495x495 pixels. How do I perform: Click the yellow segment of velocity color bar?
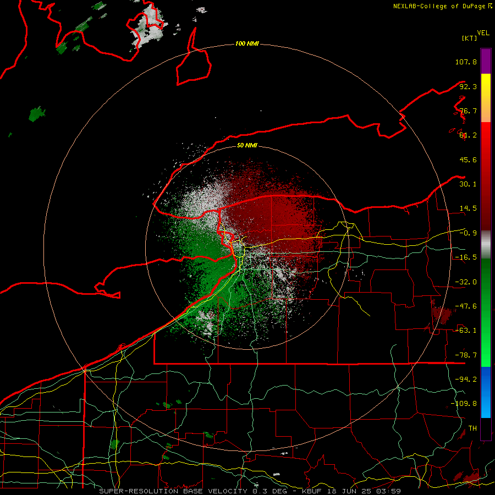486,98
